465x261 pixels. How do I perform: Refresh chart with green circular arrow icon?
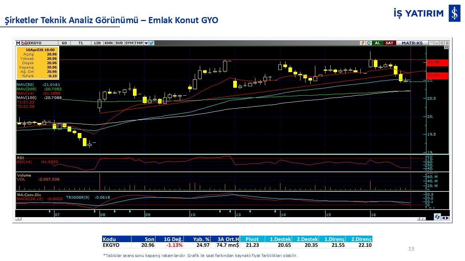[x=369, y=43]
